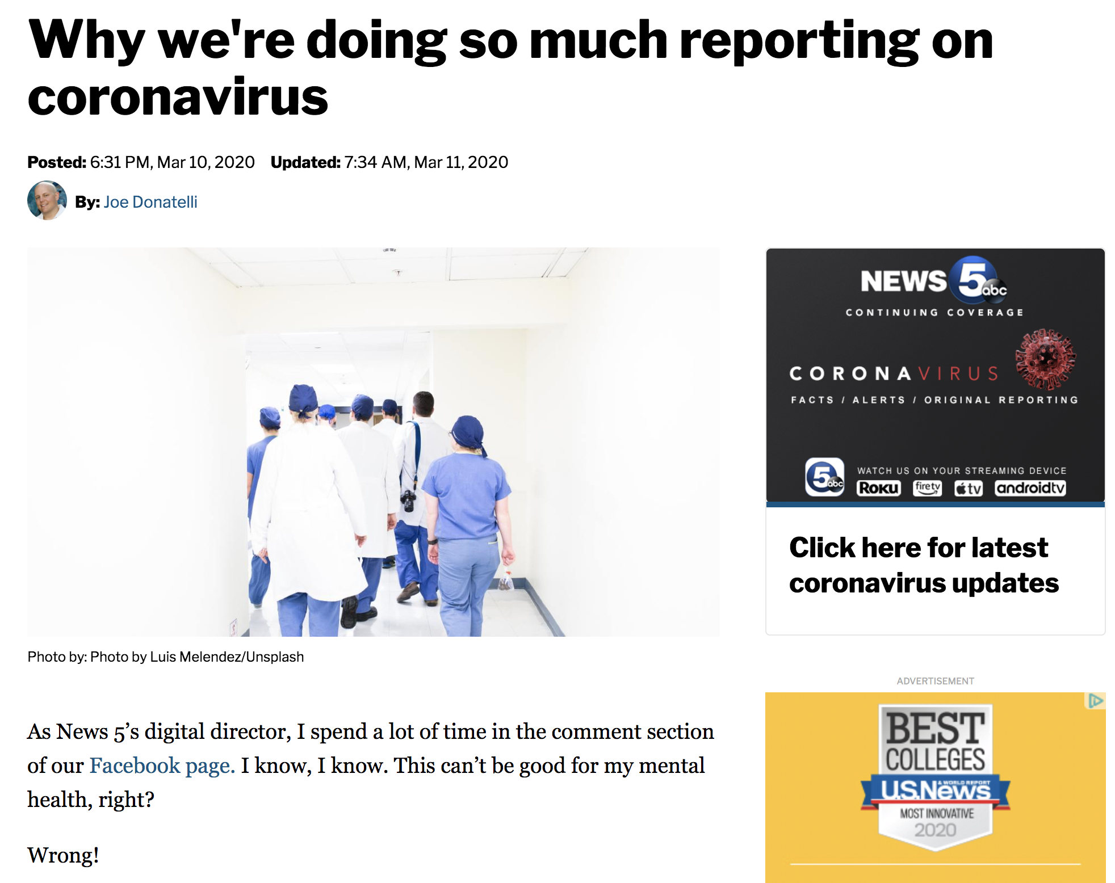Click the red coronavirus graphic
Screen dimensions: 1115x883
pos(1045,359)
